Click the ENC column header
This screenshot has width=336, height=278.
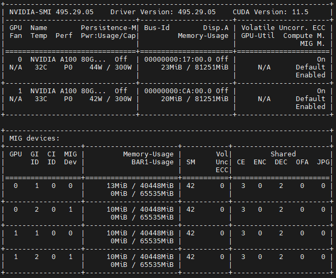260,162
